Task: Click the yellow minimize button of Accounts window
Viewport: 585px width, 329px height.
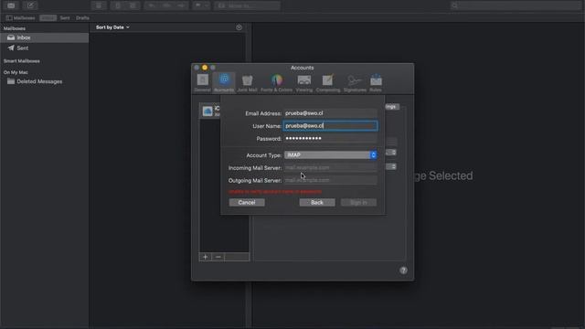Action: [x=205, y=68]
